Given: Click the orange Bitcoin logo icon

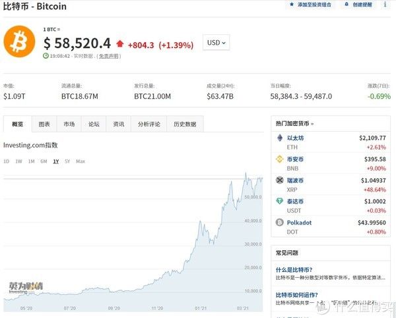Looking at the screenshot, I should click(x=19, y=41).
